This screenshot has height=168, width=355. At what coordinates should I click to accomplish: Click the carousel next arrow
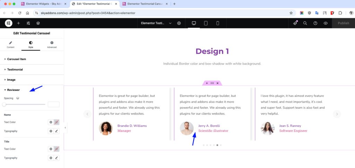point(337,114)
